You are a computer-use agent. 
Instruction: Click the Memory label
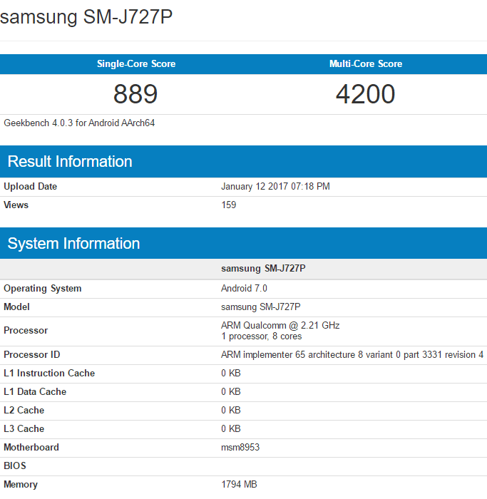point(21,484)
